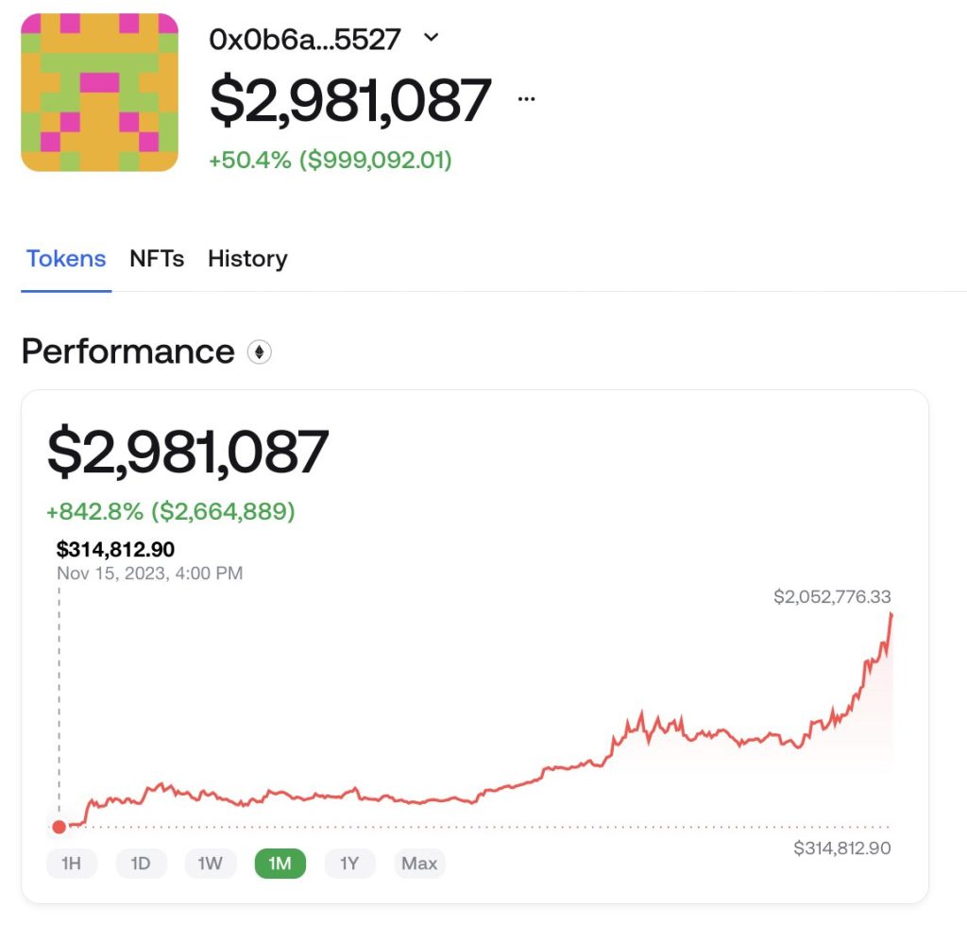This screenshot has height=925, width=967.
Task: Click the $2,052,776.33 chart high label
Action: (x=832, y=597)
